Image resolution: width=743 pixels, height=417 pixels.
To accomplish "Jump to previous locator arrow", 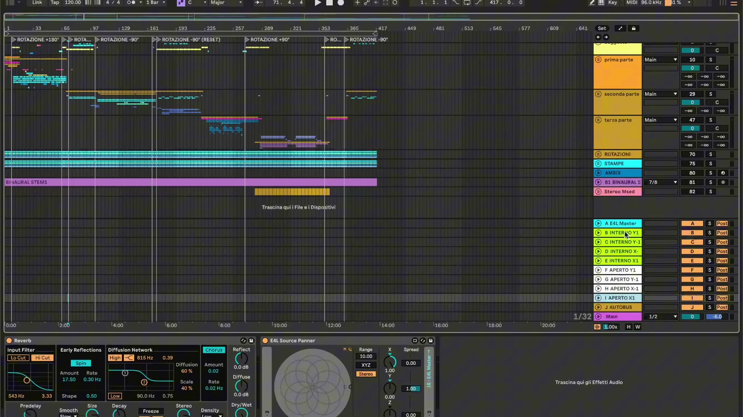I will (x=598, y=37).
